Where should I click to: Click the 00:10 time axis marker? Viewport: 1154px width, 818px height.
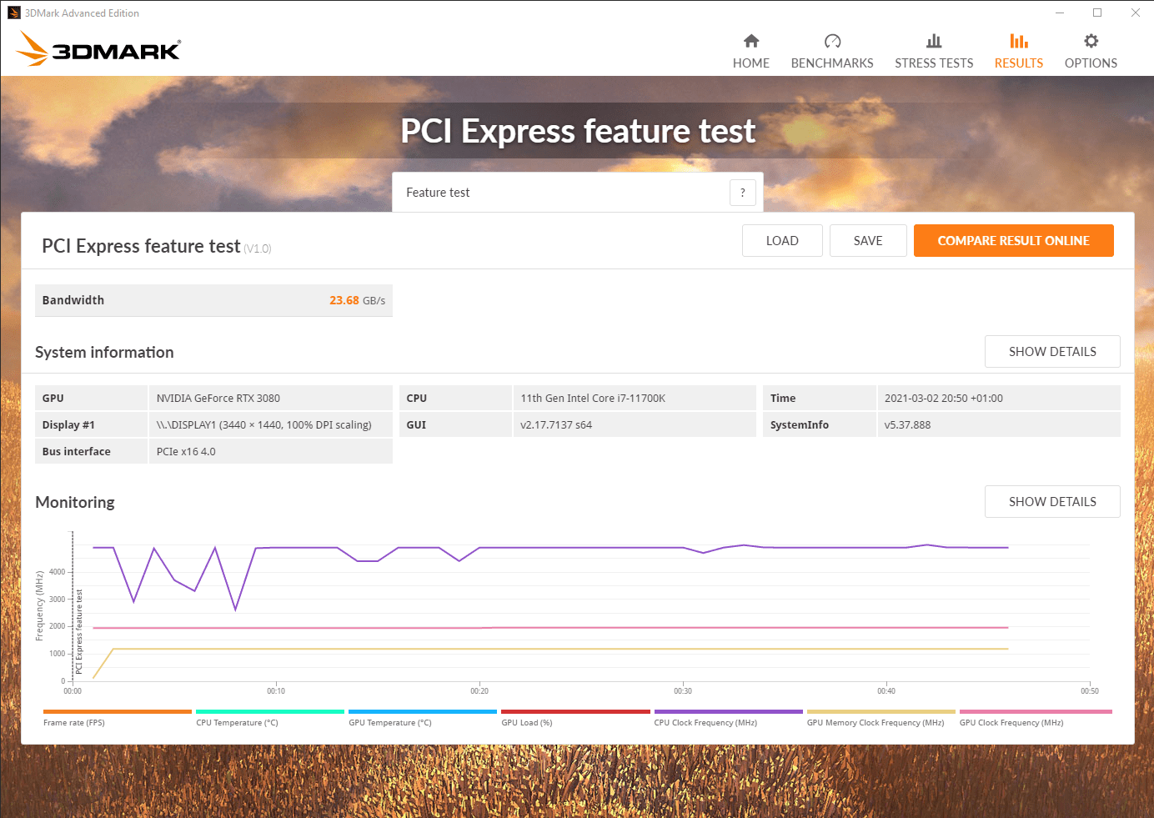tap(276, 691)
